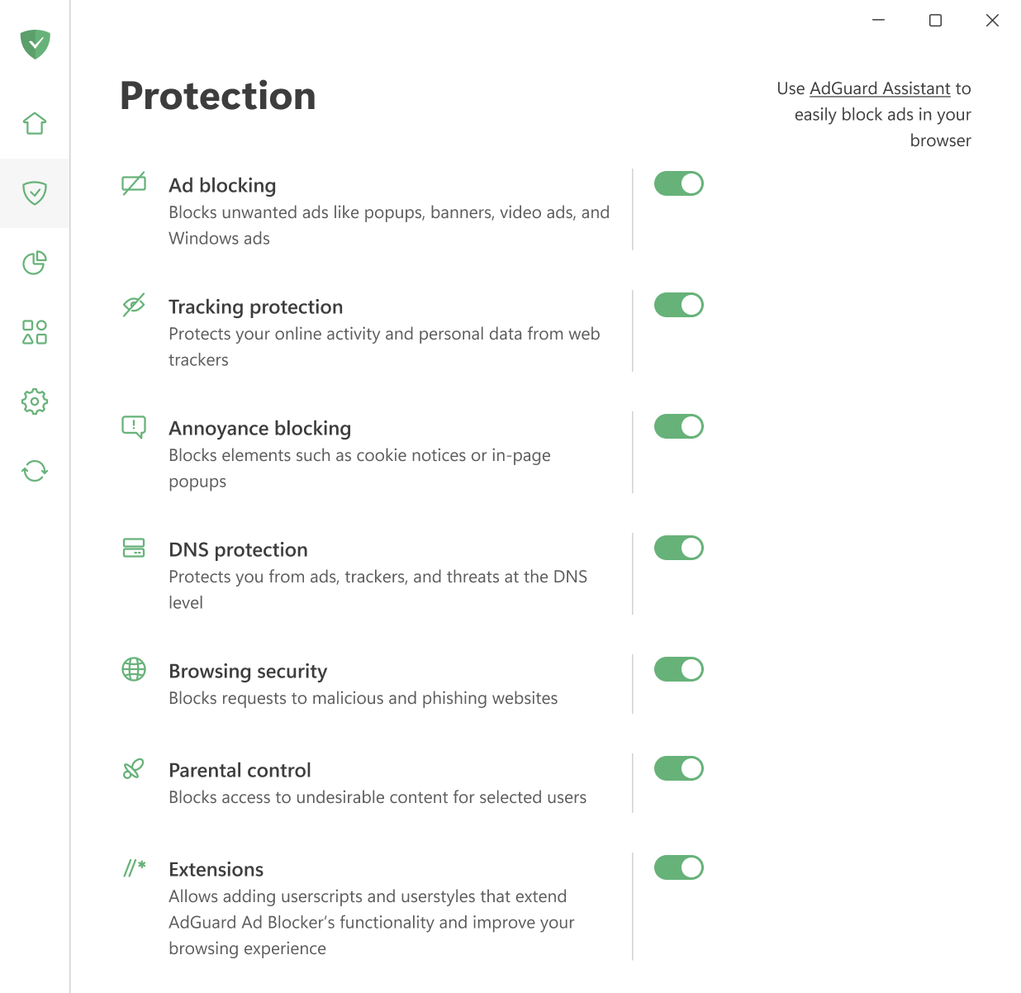Click the Browsing security globe icon
The width and height of the screenshot is (1021, 993).
tap(134, 669)
